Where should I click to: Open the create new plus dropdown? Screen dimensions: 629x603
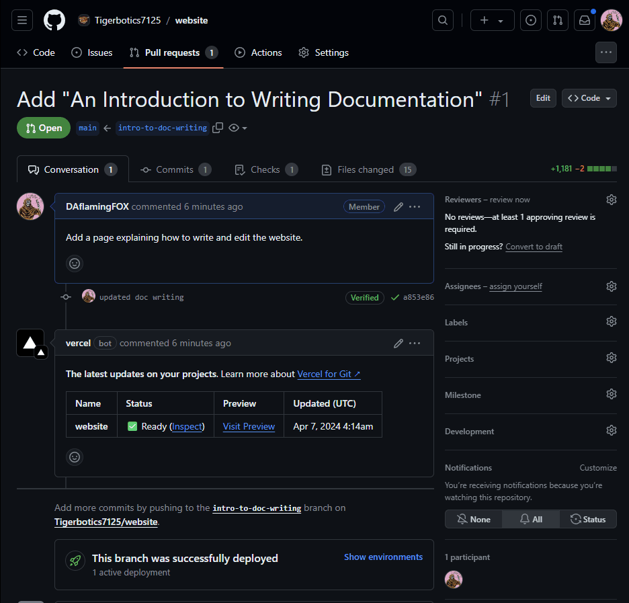coord(492,20)
